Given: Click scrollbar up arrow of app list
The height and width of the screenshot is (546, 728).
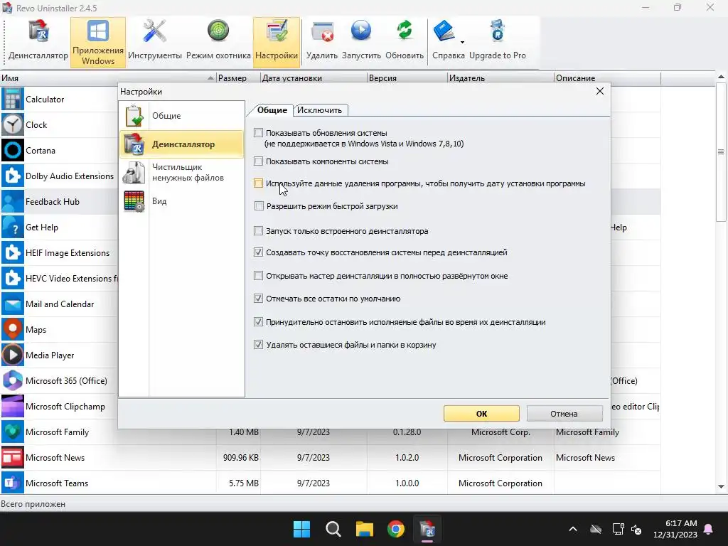Looking at the screenshot, I should point(721,77).
